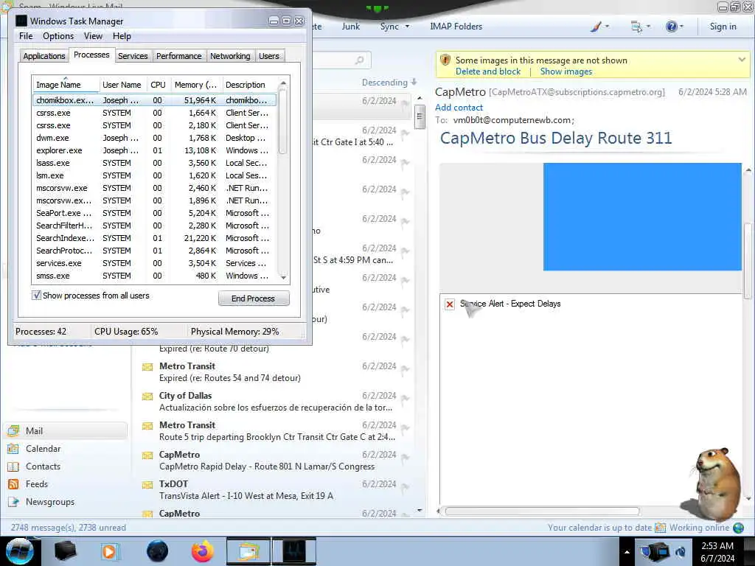Select the explorer.exe process row

[154, 150]
